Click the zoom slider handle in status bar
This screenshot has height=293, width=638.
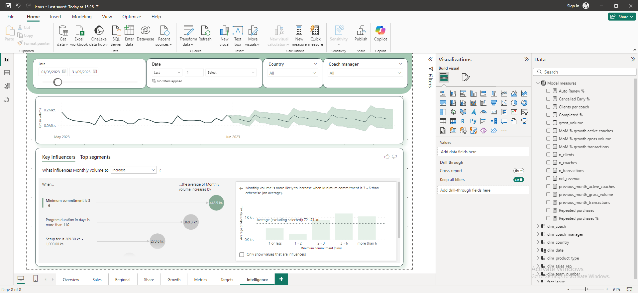586,289
